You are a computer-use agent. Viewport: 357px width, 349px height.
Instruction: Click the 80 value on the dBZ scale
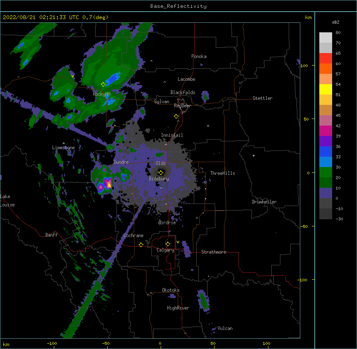(x=338, y=32)
